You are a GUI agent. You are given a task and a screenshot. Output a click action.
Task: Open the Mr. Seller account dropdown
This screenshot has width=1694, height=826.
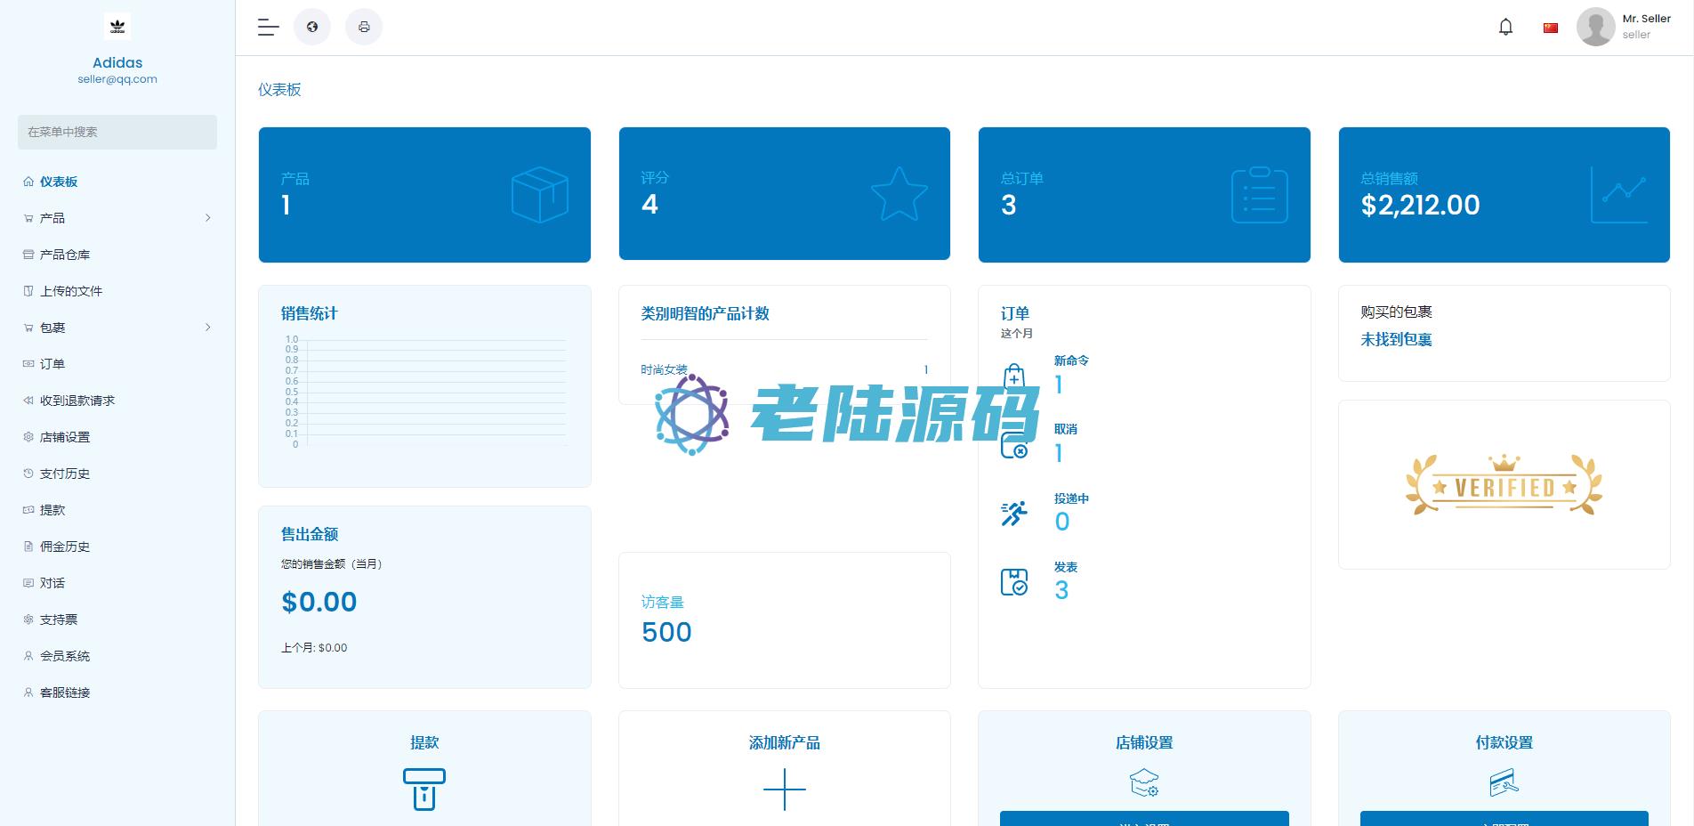coord(1645,26)
